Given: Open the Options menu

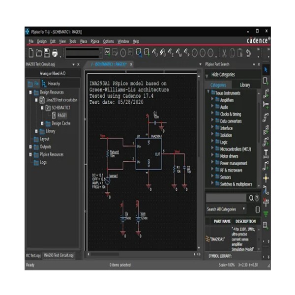Looking at the screenshot, I should click(x=108, y=41).
